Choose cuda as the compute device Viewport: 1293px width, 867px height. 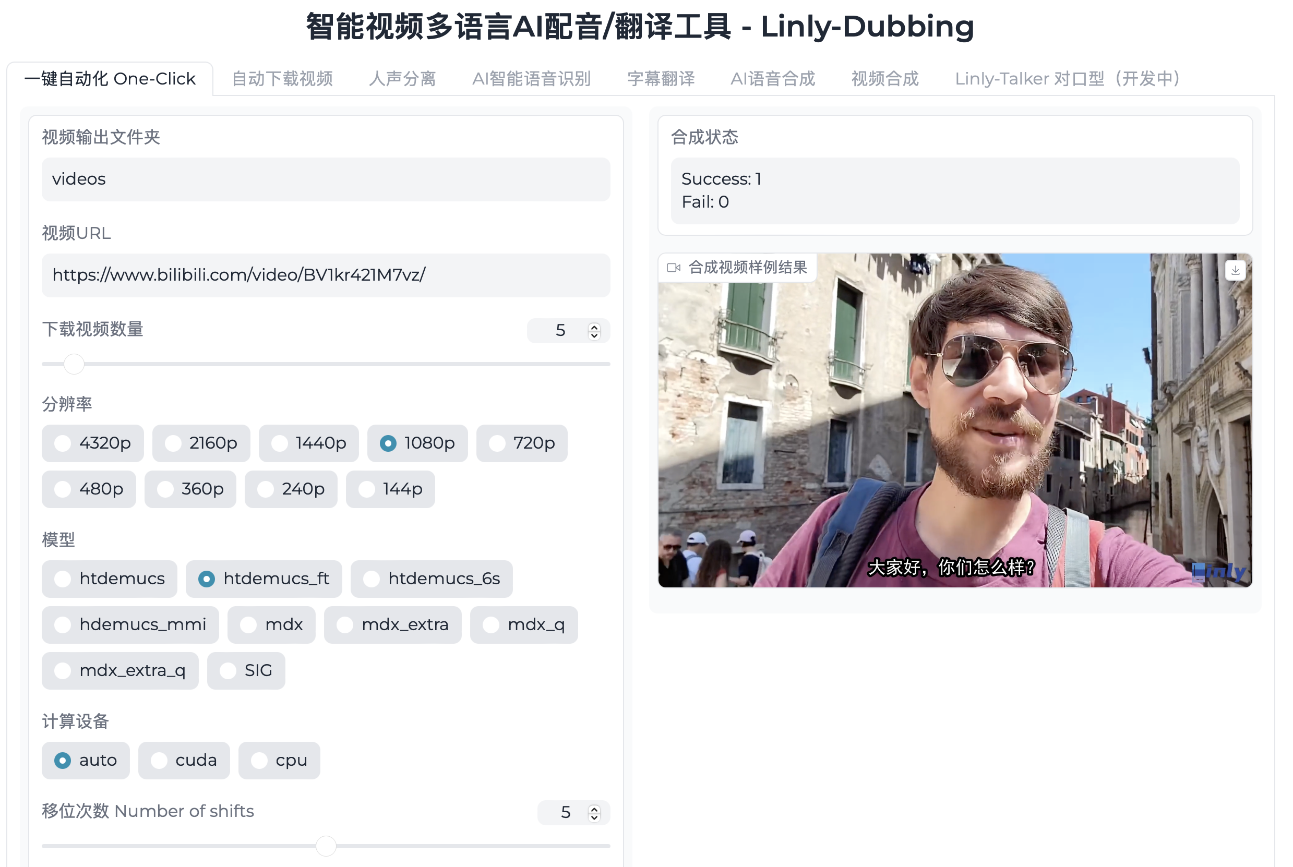click(160, 760)
